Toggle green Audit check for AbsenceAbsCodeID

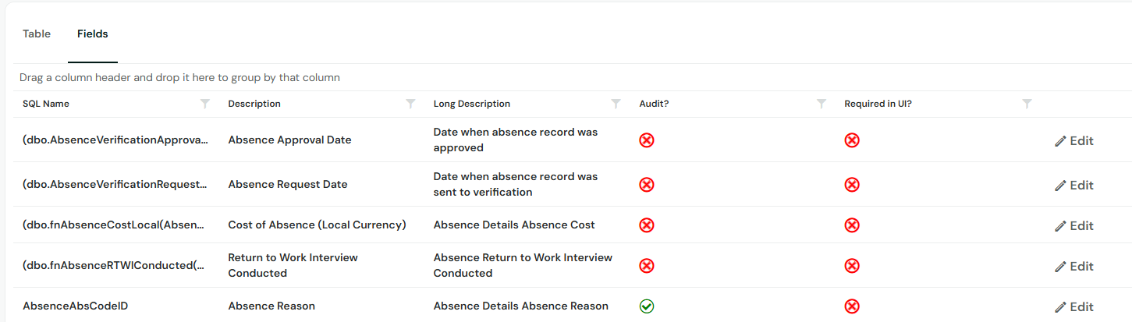[x=647, y=306]
